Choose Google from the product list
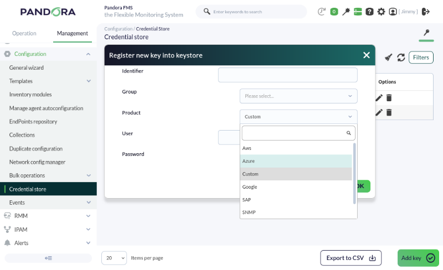 pos(296,187)
